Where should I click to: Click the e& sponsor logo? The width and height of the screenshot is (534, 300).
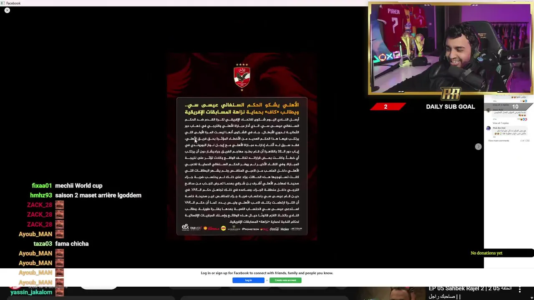click(185, 227)
